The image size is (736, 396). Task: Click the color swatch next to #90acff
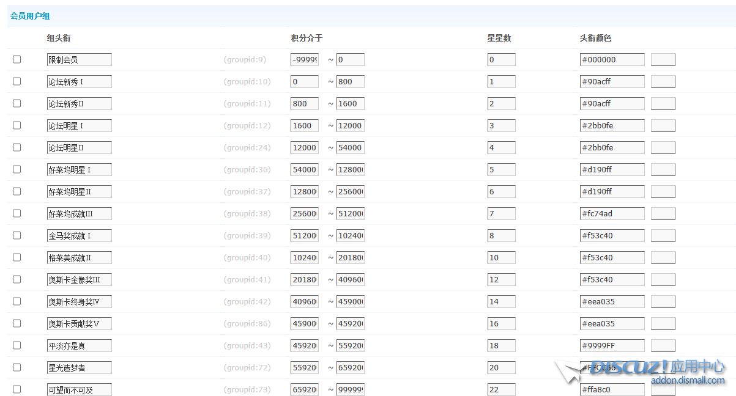pyautogui.click(x=663, y=81)
